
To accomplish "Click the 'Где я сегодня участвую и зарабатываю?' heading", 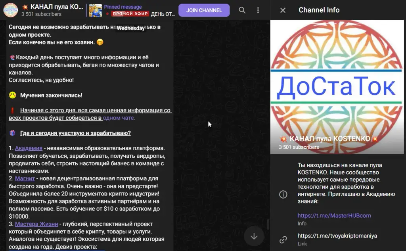I will point(75,133).
